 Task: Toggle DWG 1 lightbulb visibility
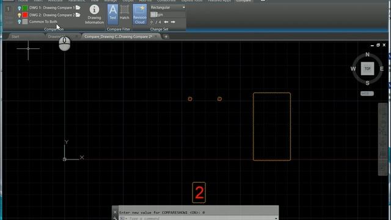(x=19, y=8)
